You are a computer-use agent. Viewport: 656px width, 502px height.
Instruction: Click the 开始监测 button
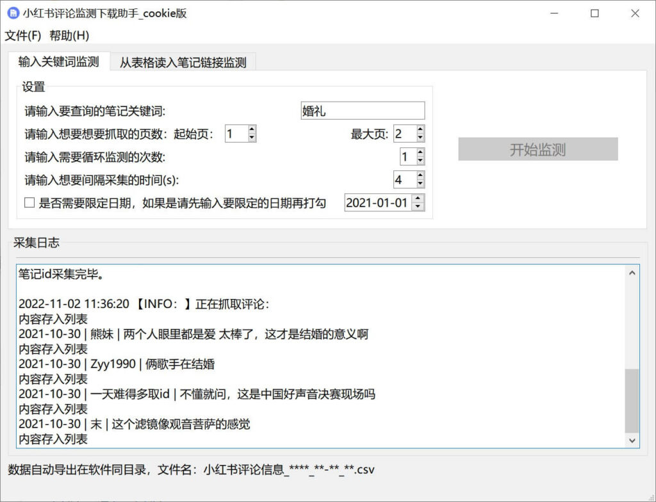(538, 149)
